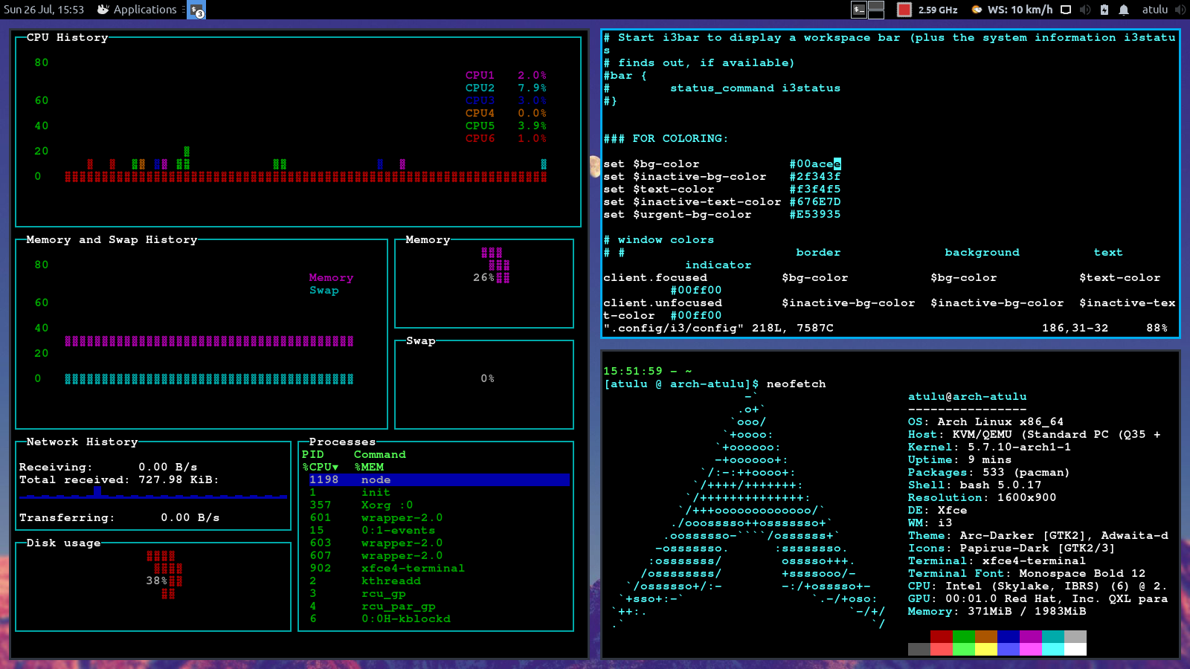Switch to the first workspace with terminal thumbnail
Viewport: 1190px width, 669px height.
[860, 10]
